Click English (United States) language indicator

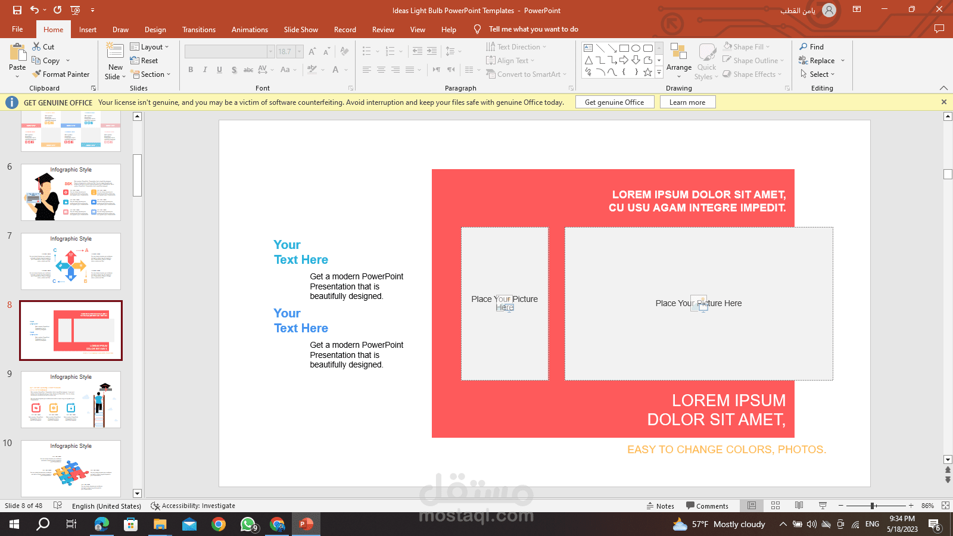107,506
